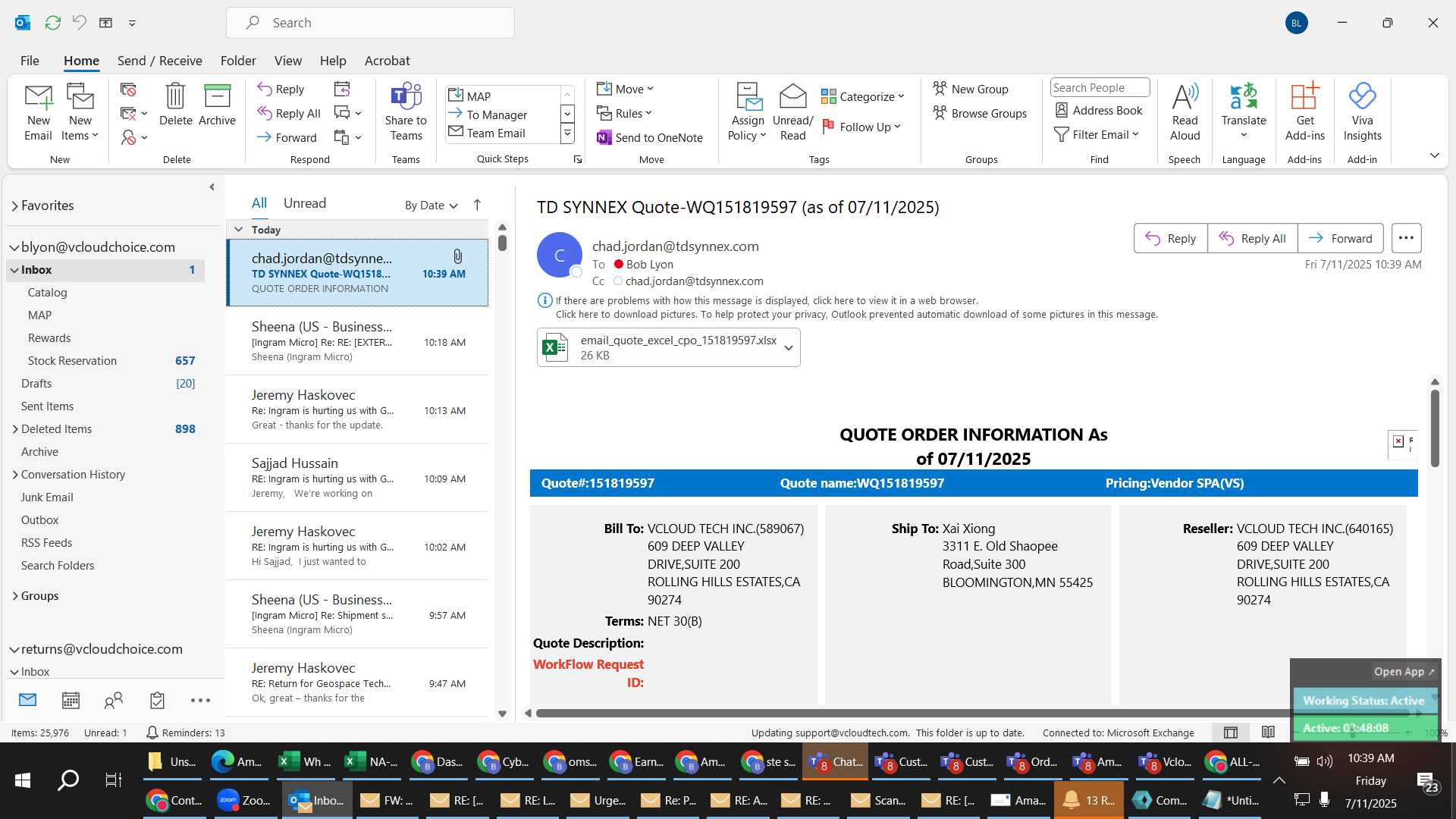Open the Assign Policy icon
Screen dimensions: 1456x819
pos(748,112)
